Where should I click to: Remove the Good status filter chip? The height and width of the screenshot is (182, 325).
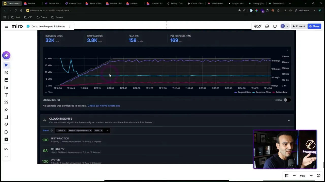[x=64, y=130]
